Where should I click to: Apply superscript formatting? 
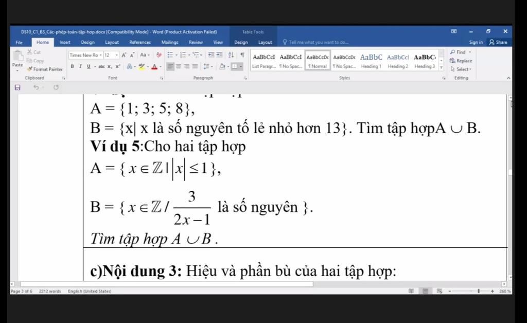click(x=118, y=66)
